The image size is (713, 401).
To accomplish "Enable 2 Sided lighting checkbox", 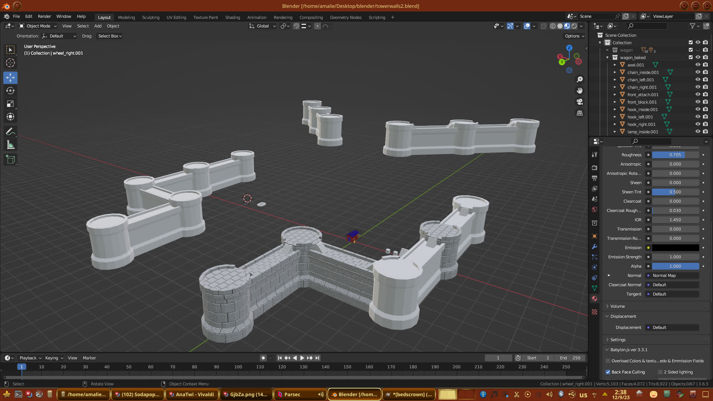I will pos(660,372).
